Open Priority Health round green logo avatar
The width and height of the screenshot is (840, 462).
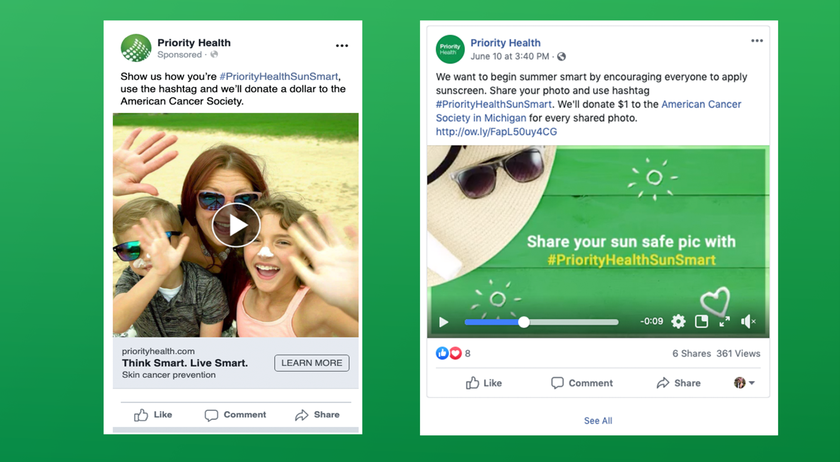tap(450, 49)
